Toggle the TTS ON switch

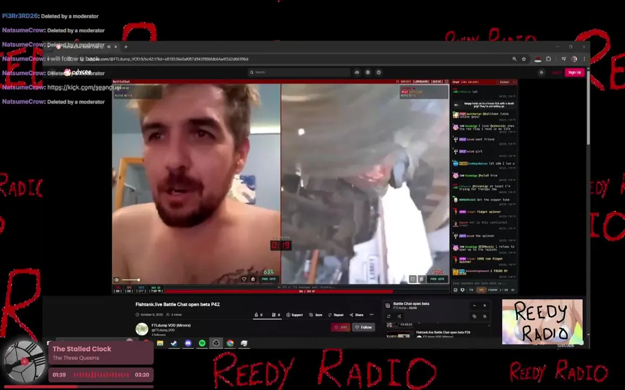point(118,289)
